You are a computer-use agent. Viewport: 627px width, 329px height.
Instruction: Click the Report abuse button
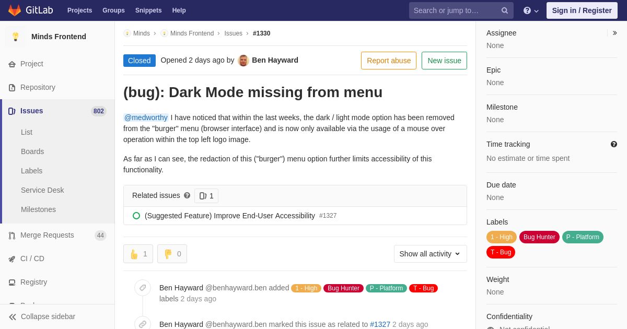point(389,61)
